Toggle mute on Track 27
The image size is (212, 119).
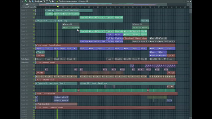34,94
